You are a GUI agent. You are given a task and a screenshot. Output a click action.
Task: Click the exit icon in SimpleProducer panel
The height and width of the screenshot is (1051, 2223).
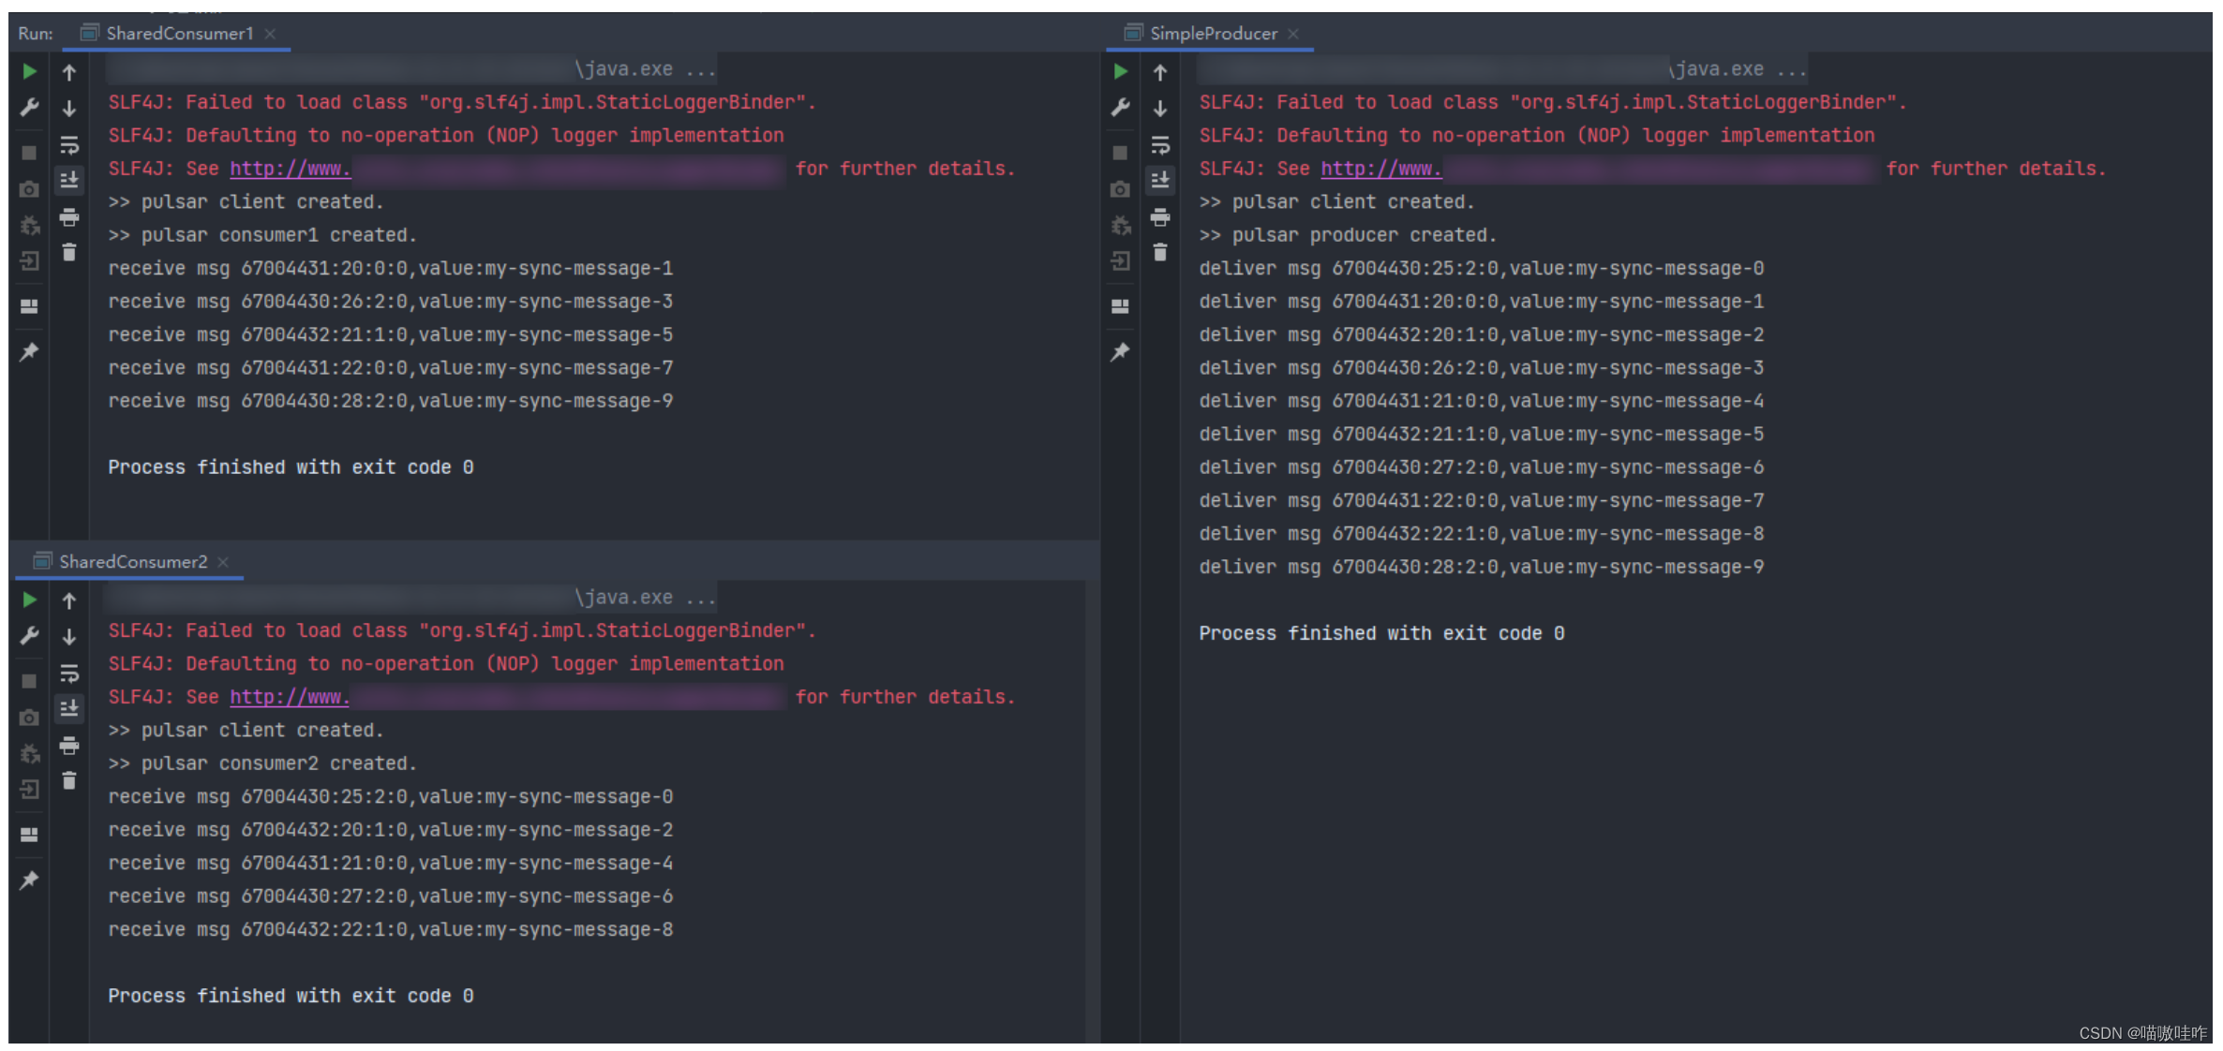[x=1120, y=260]
